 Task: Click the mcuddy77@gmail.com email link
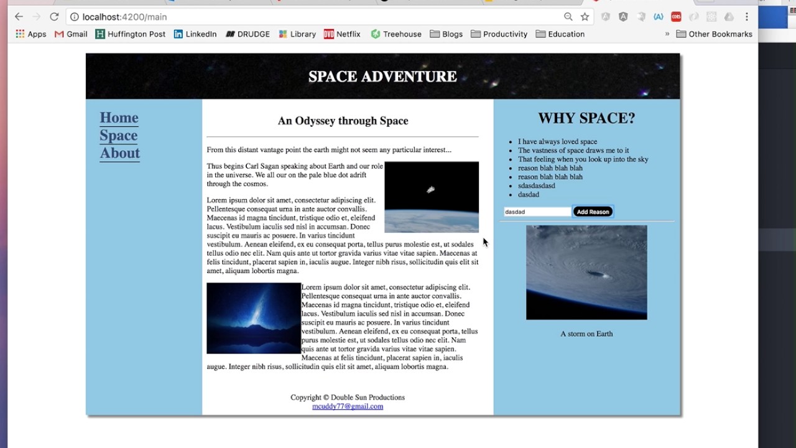point(348,406)
